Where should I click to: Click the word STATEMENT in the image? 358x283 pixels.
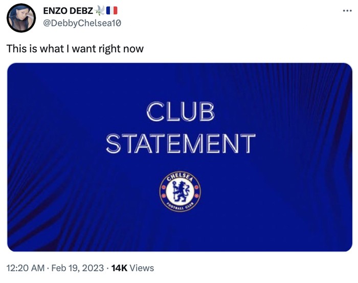(180, 143)
